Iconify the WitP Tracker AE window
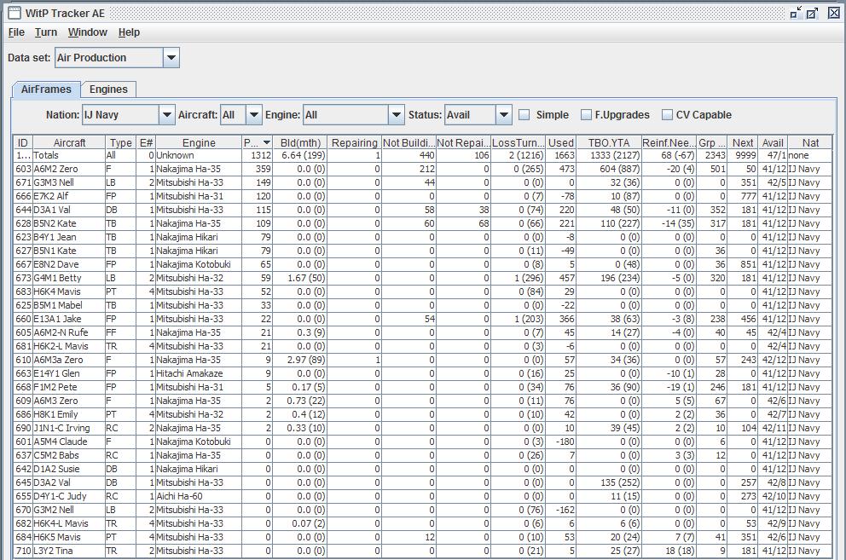The width and height of the screenshot is (846, 560). [x=796, y=13]
